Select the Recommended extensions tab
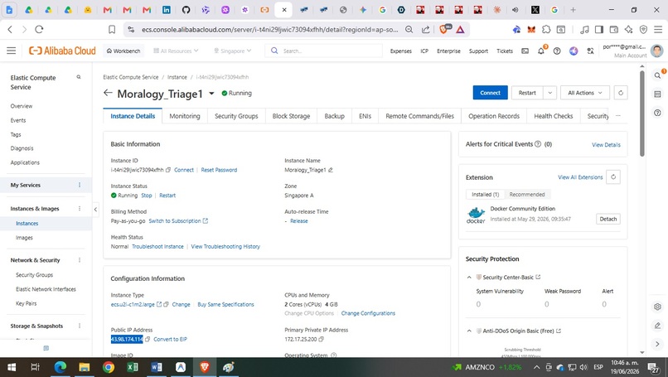 click(527, 194)
